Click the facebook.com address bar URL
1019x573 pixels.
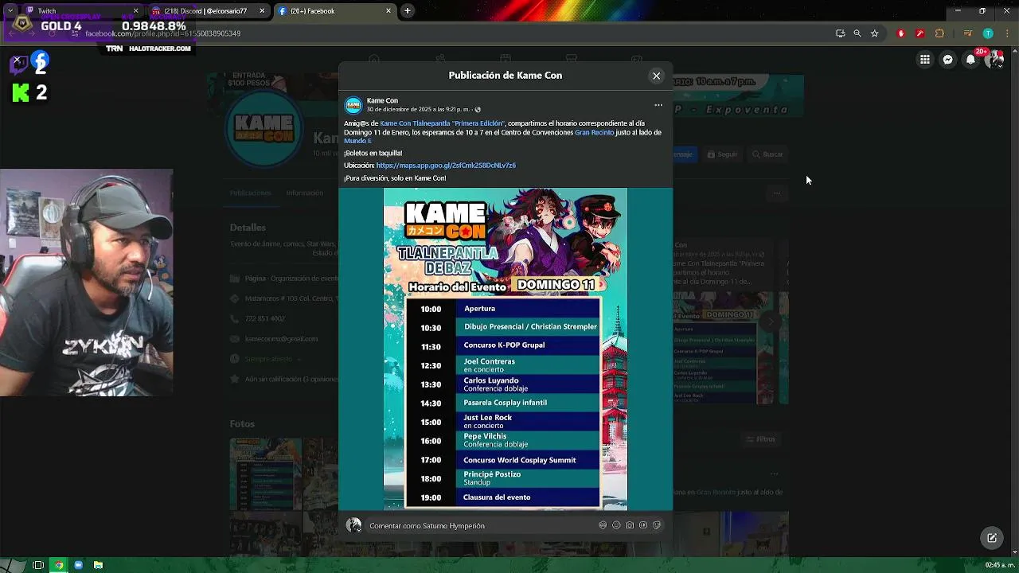tap(162, 33)
